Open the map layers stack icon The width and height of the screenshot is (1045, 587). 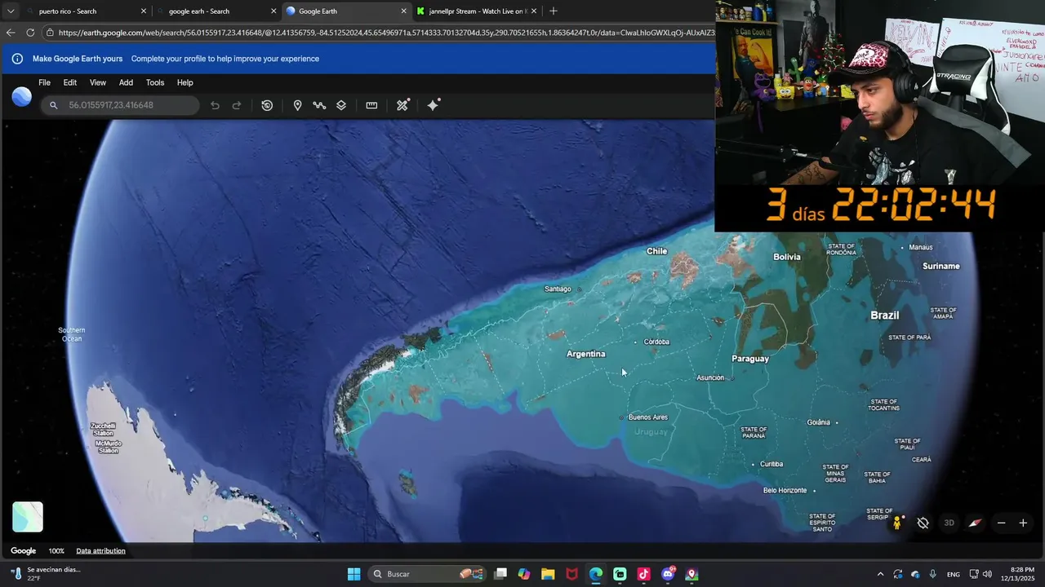pyautogui.click(x=341, y=105)
